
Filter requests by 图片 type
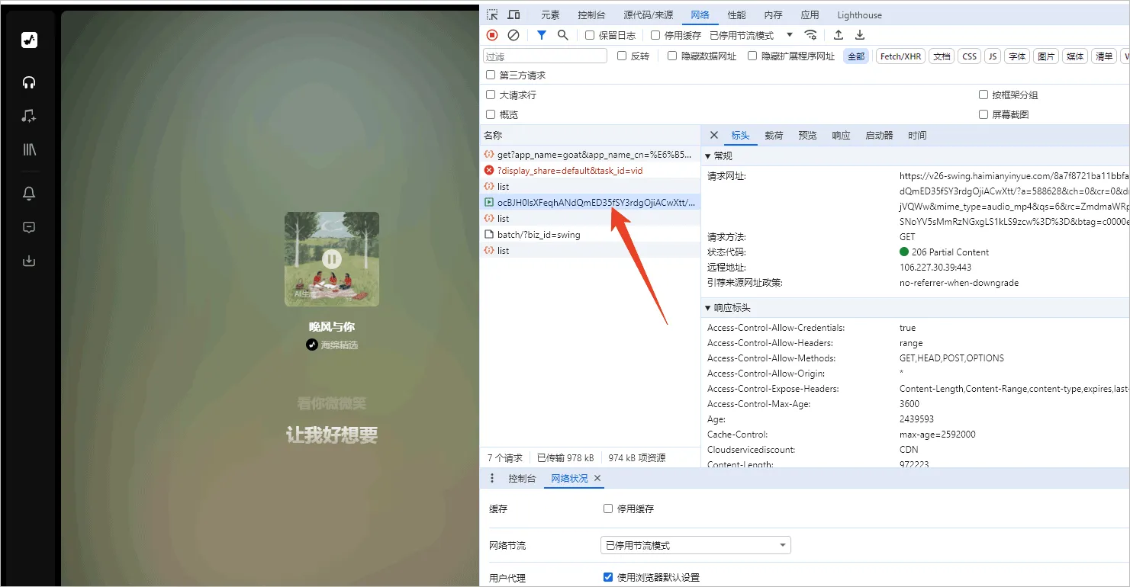coord(1046,56)
